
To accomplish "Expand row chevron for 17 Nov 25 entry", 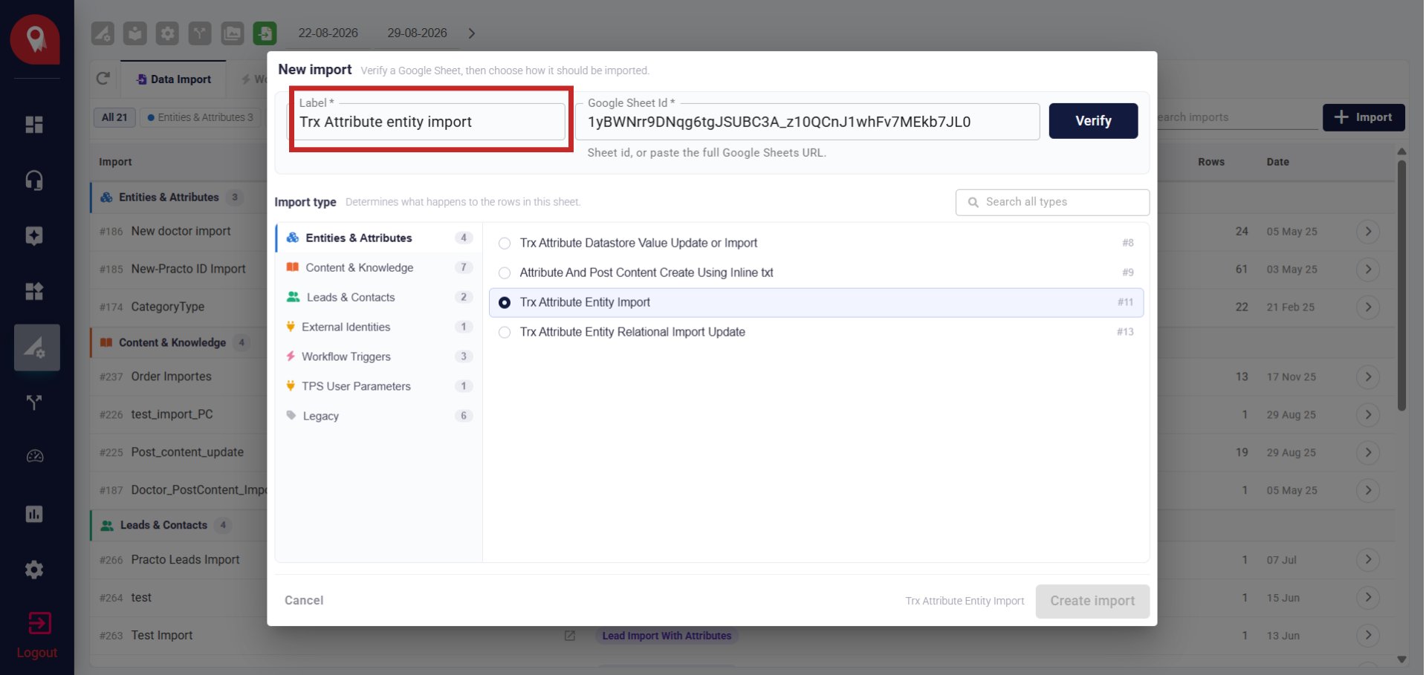I will click(x=1368, y=377).
